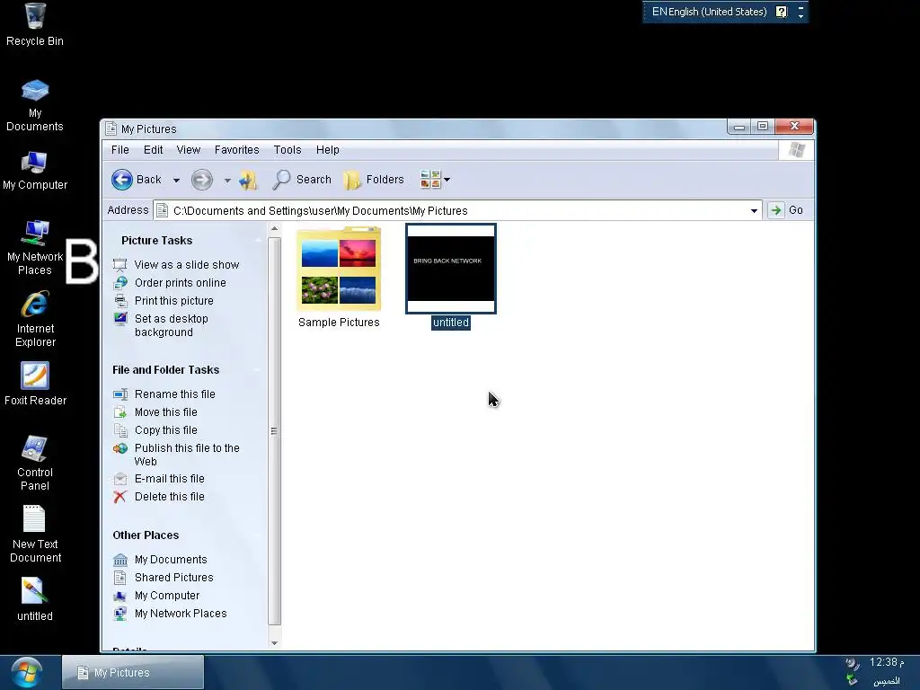920x690 pixels.
Task: Click the Publish this file globe icon
Action: (120, 448)
